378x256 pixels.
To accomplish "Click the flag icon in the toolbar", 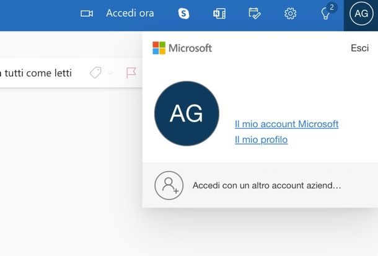I will click(x=131, y=73).
